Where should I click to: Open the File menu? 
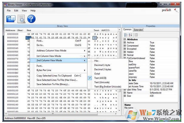(x=9, y=10)
